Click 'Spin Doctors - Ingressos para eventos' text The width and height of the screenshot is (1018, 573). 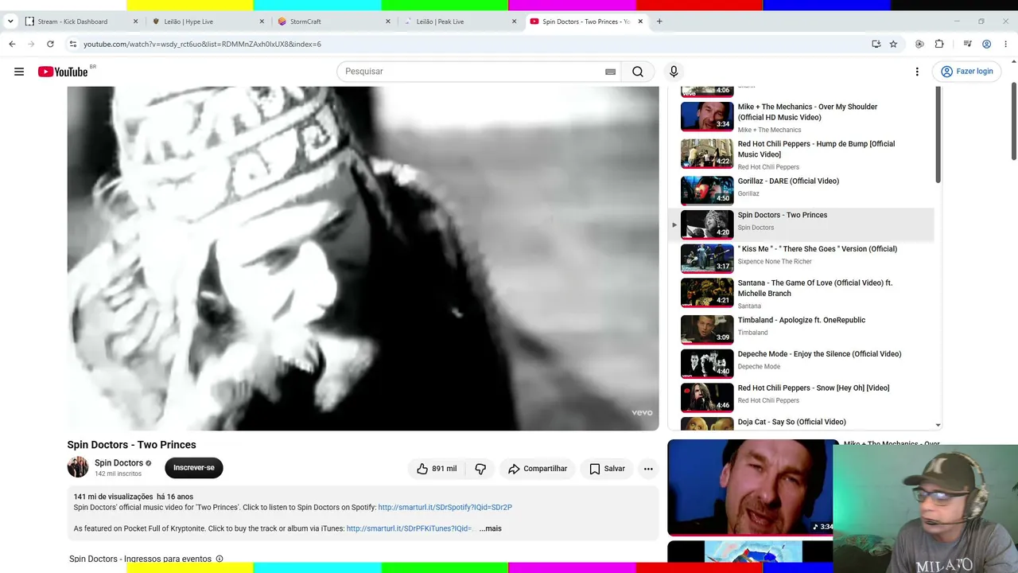tap(140, 559)
